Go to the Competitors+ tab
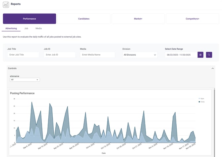 (x=192, y=19)
